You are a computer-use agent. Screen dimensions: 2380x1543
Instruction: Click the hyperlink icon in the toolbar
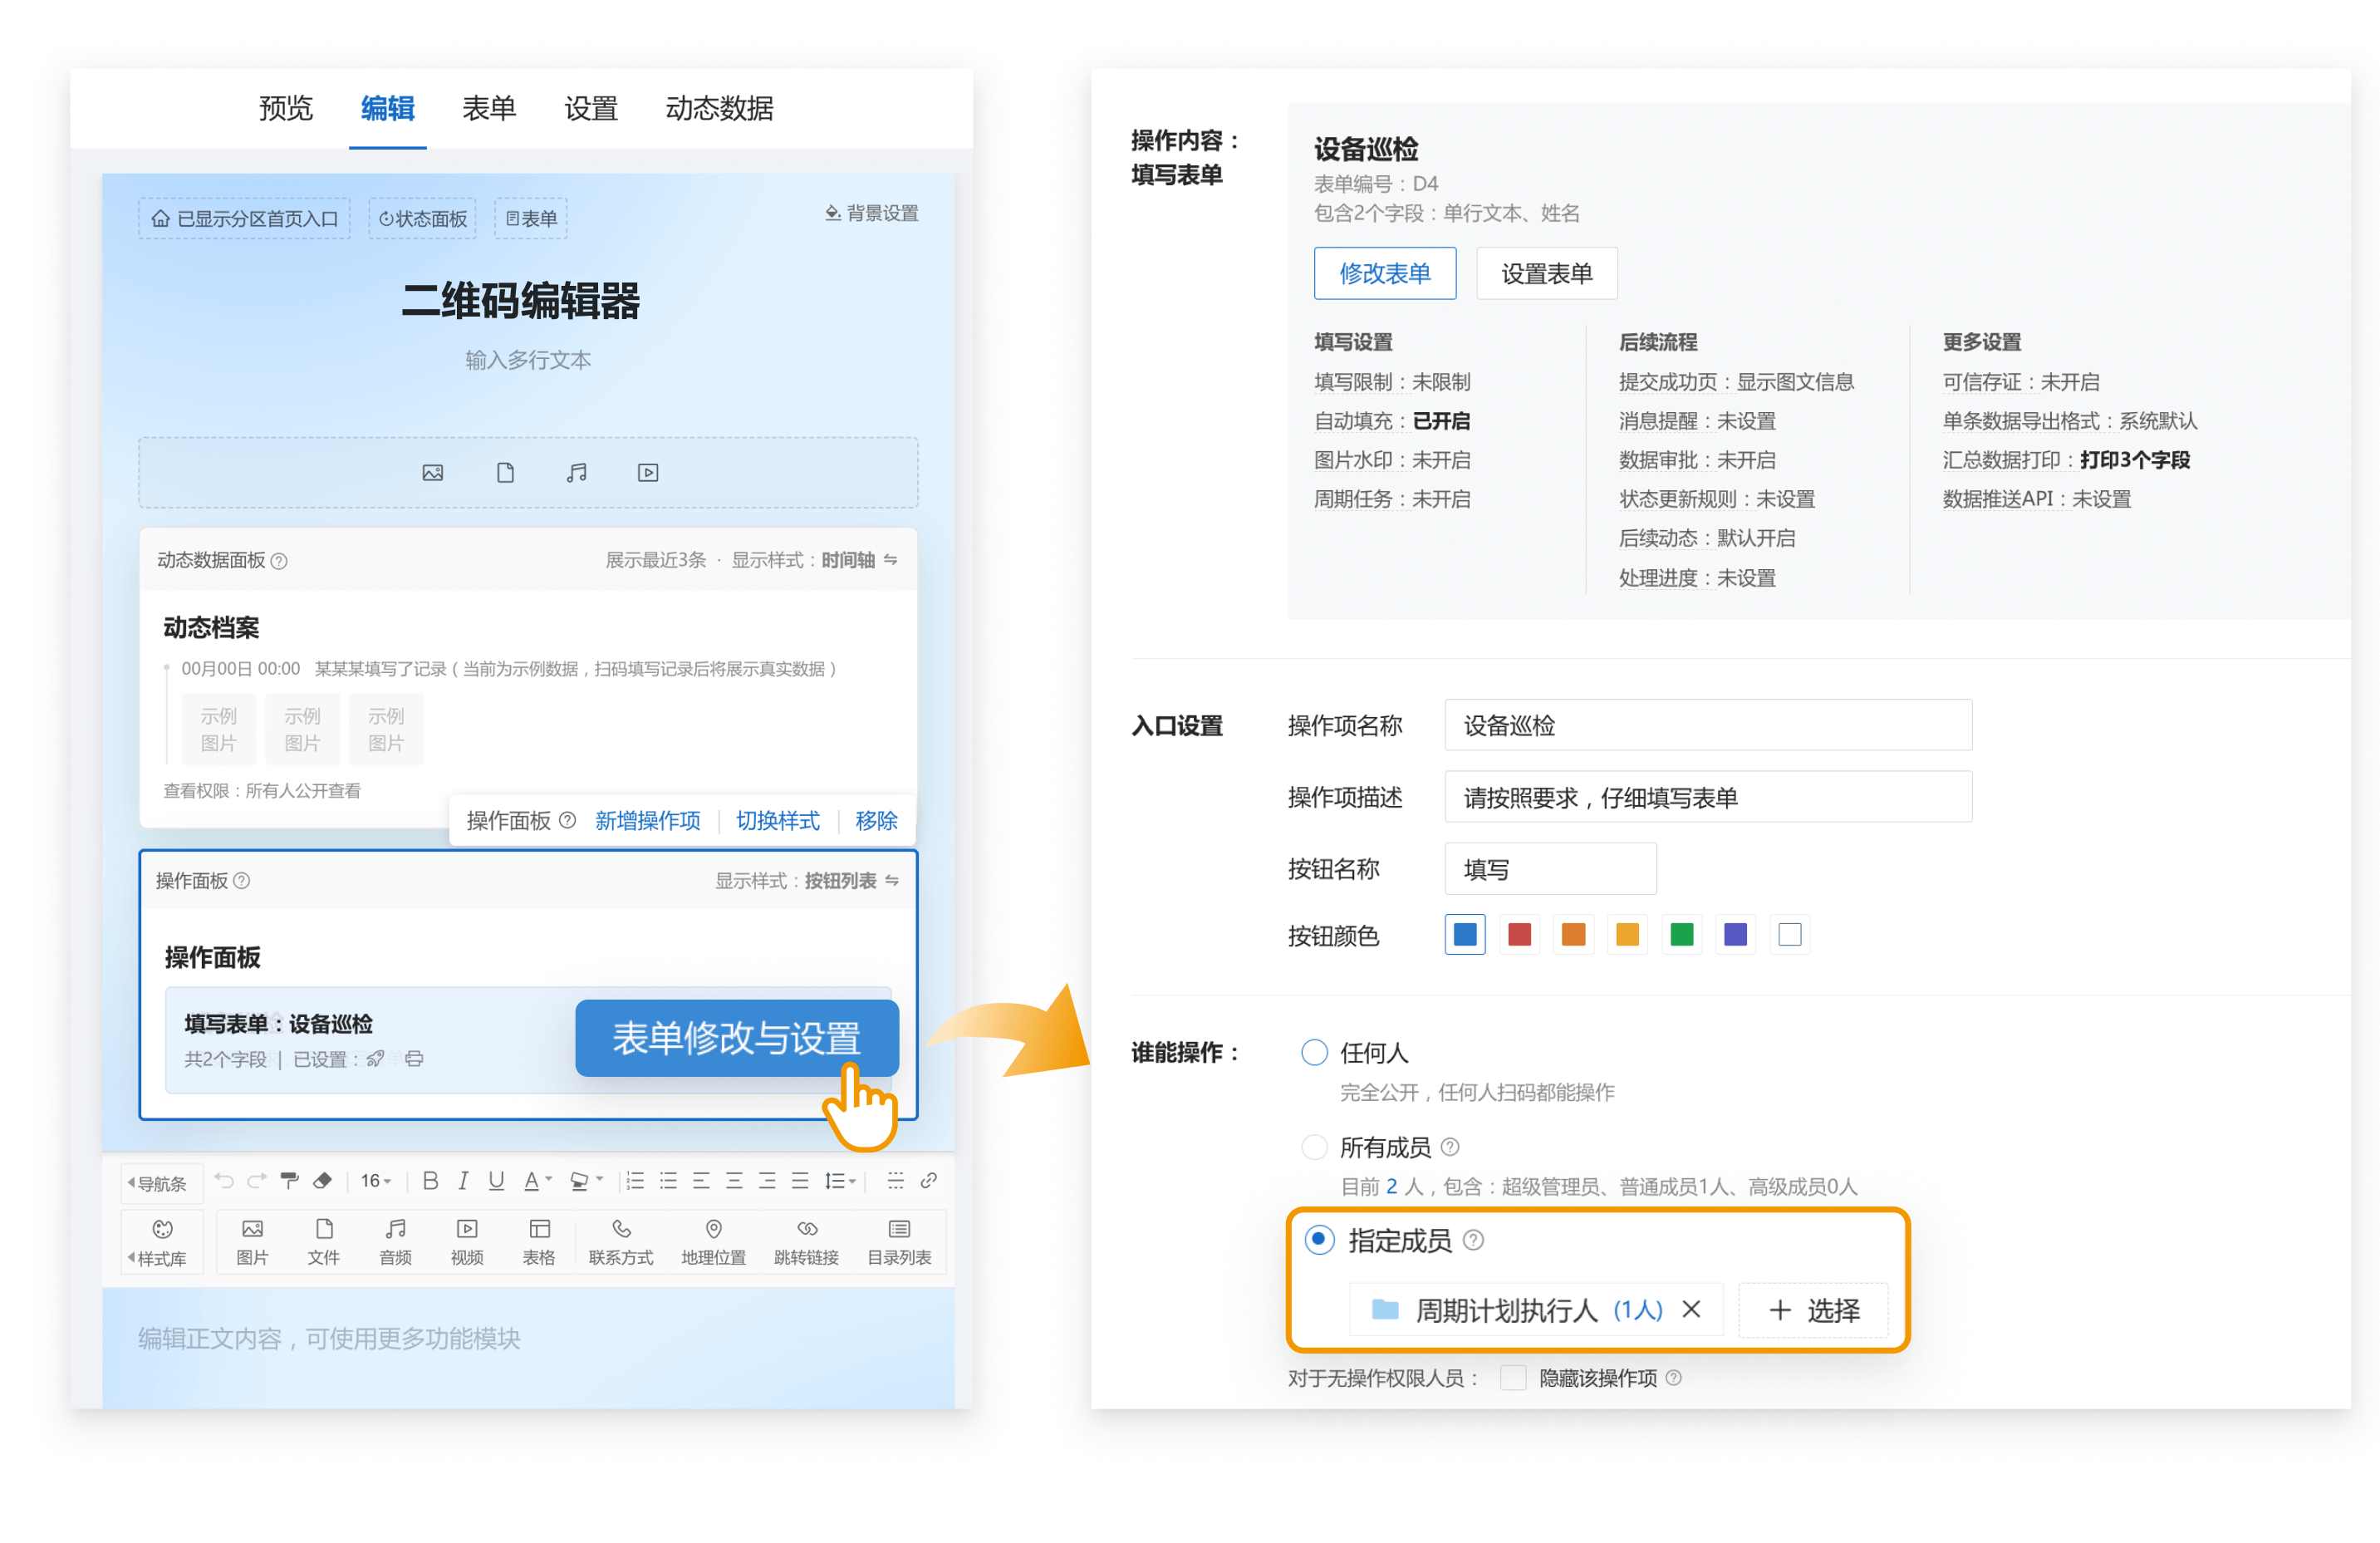[x=929, y=1180]
